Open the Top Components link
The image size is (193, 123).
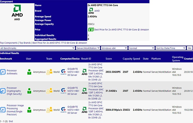pyautogui.click(x=9, y=43)
